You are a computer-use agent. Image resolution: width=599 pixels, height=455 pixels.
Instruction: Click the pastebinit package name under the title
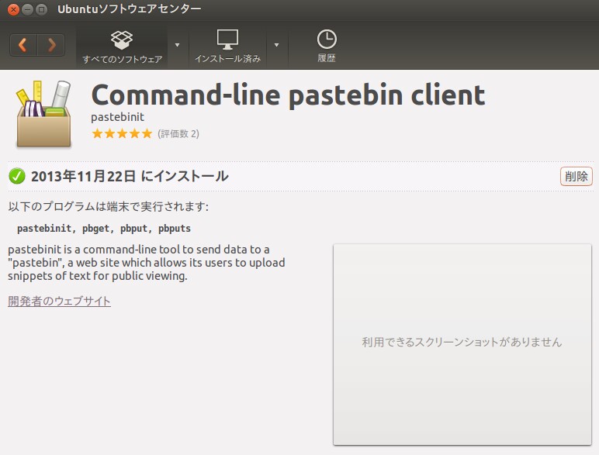(x=118, y=117)
